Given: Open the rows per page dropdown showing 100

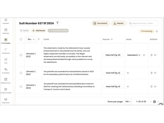Looking at the screenshot, I should 128,102.
